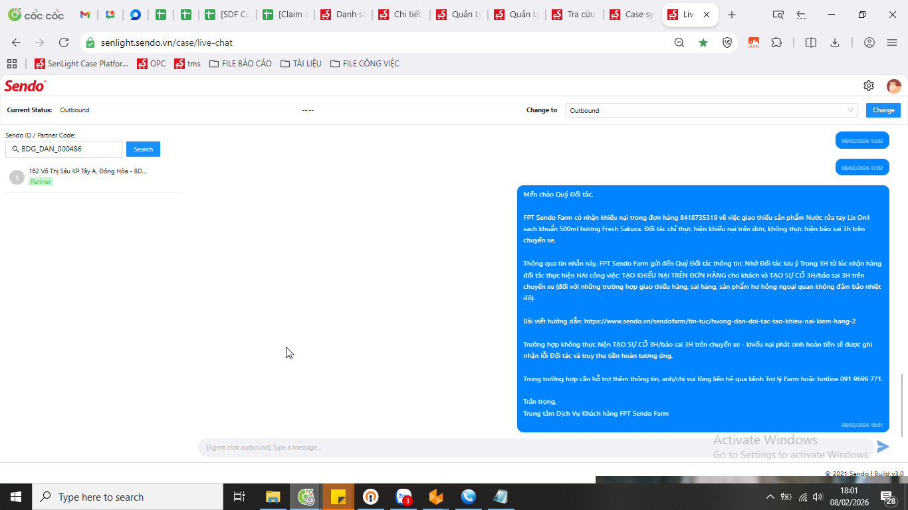The image size is (908, 510).
Task: Open the shield protection icon in address bar
Action: [727, 42]
